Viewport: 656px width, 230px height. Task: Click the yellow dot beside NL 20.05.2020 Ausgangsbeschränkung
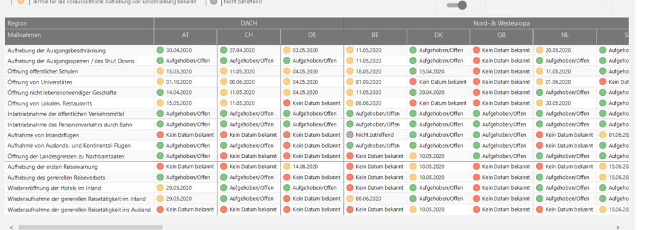539,50
